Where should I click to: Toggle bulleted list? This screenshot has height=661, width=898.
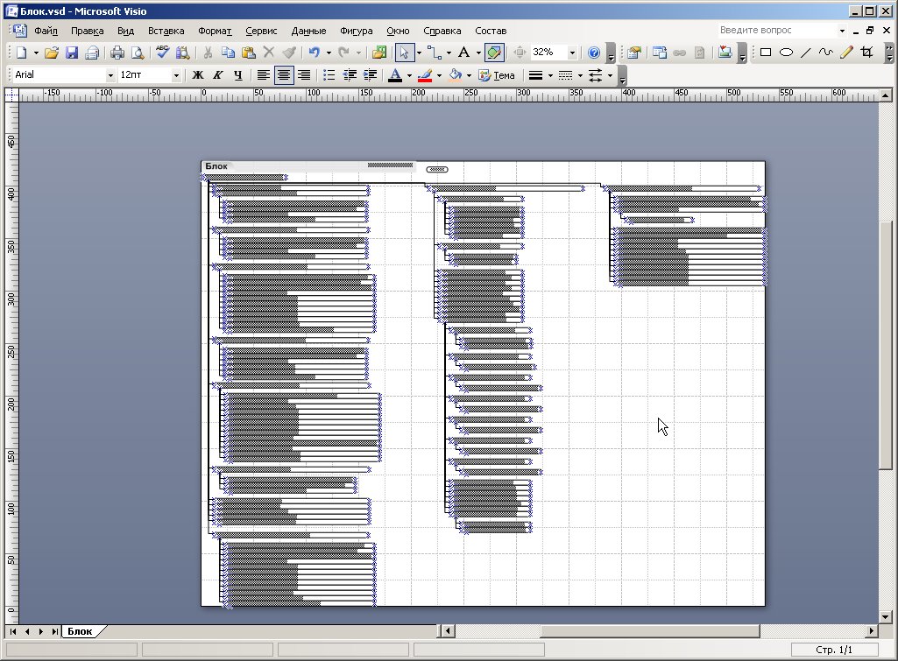(329, 75)
